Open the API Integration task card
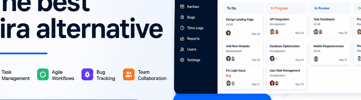 (287, 26)
